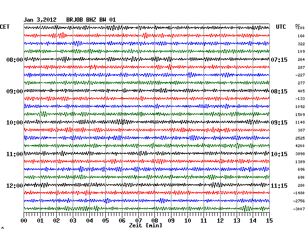Click the "Zeit [min]" axis title

coord(145,225)
